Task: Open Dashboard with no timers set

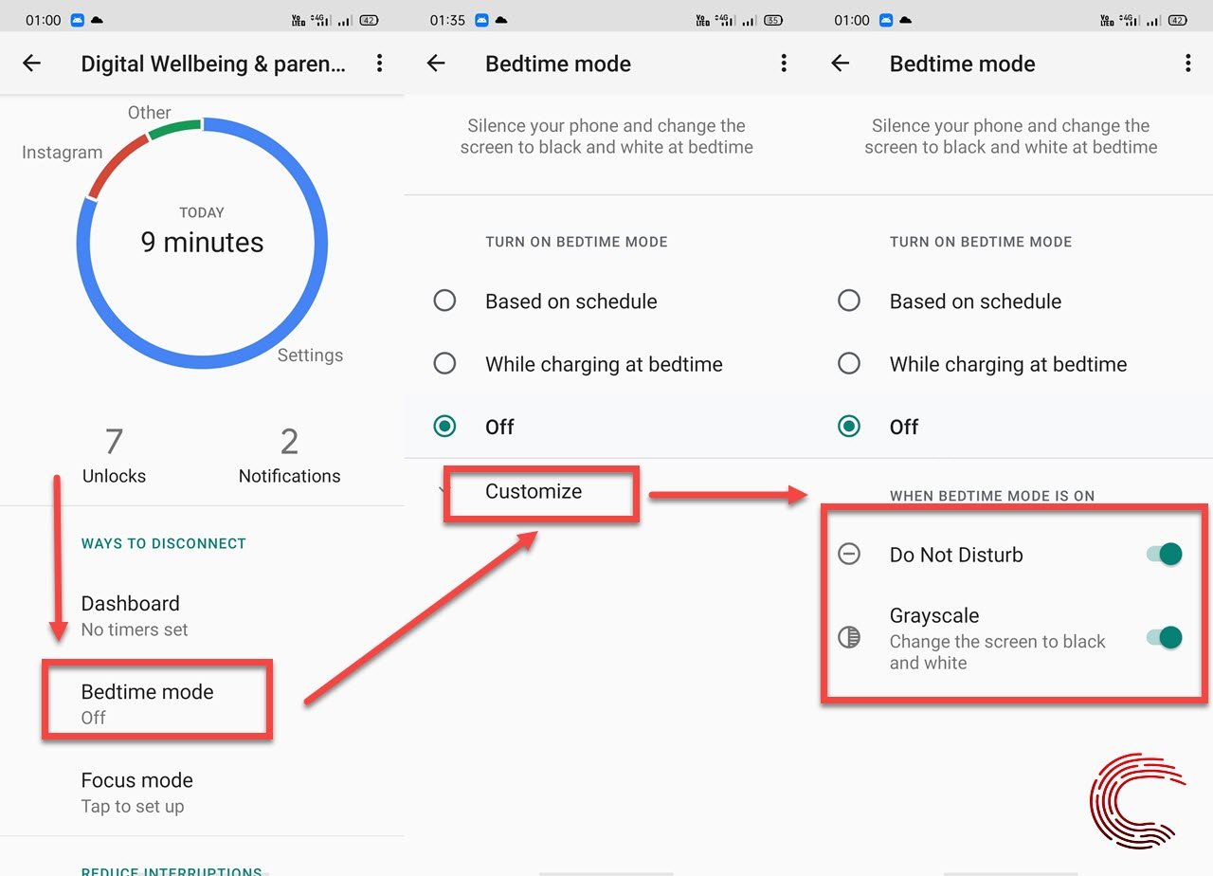Action: [202, 615]
